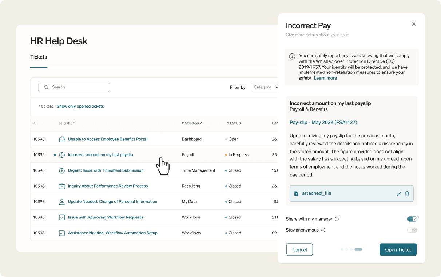Viewport: 441px width, 277px height.
Task: Click the person icon of the Personal Information ticket
Action: coord(62,202)
